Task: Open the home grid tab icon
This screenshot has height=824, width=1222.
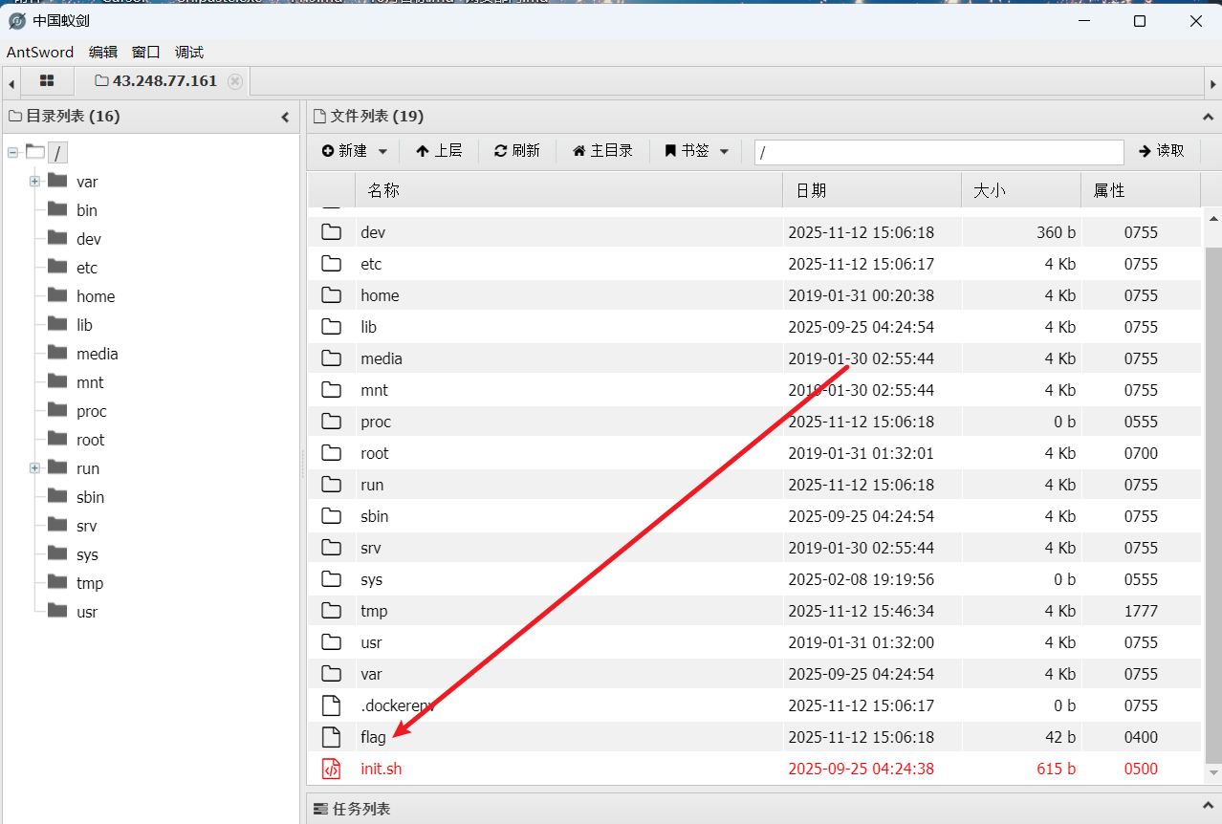Action: [47, 81]
